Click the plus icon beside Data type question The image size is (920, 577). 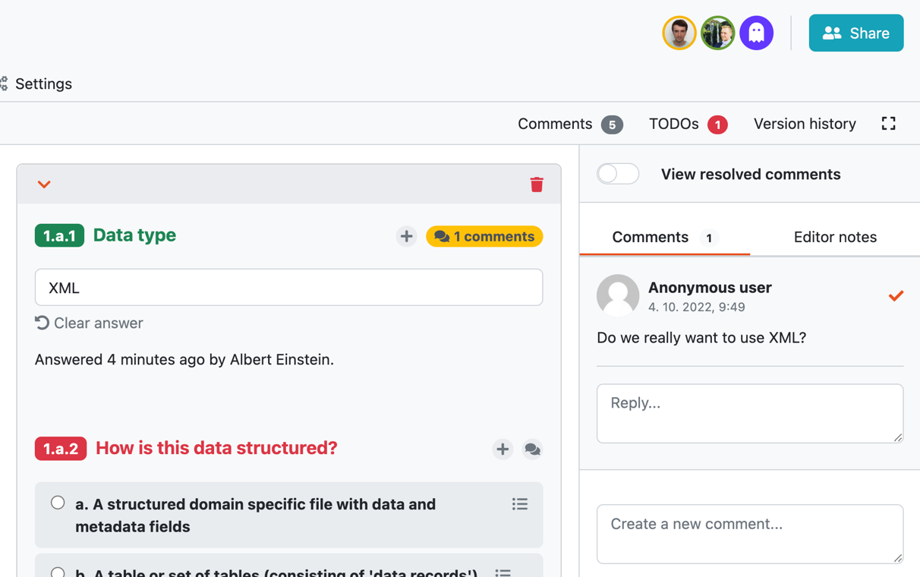406,236
